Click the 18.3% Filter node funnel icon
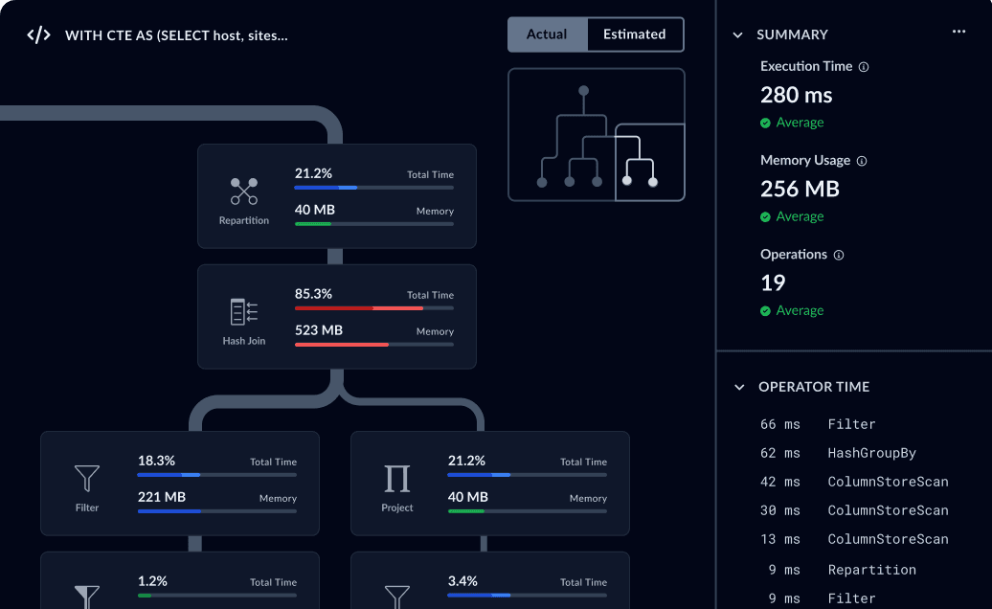 pos(87,479)
